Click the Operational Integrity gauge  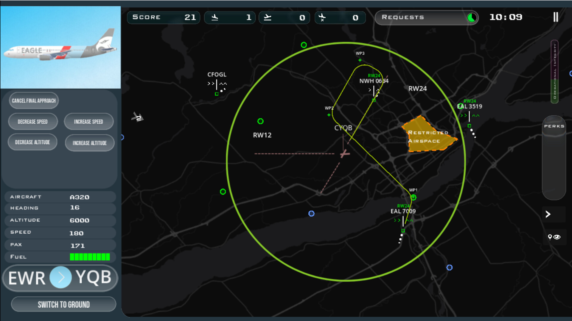click(x=554, y=71)
